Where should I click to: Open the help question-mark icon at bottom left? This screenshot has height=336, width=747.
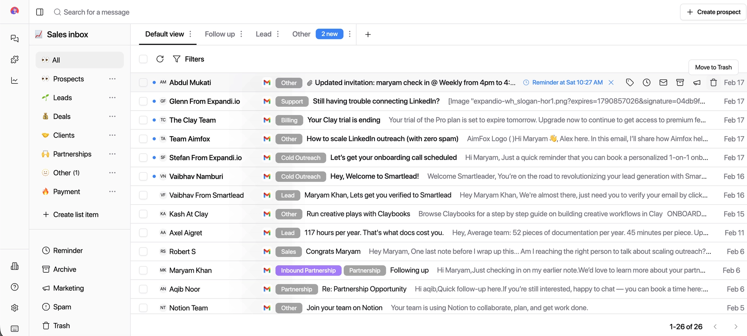[x=15, y=287]
